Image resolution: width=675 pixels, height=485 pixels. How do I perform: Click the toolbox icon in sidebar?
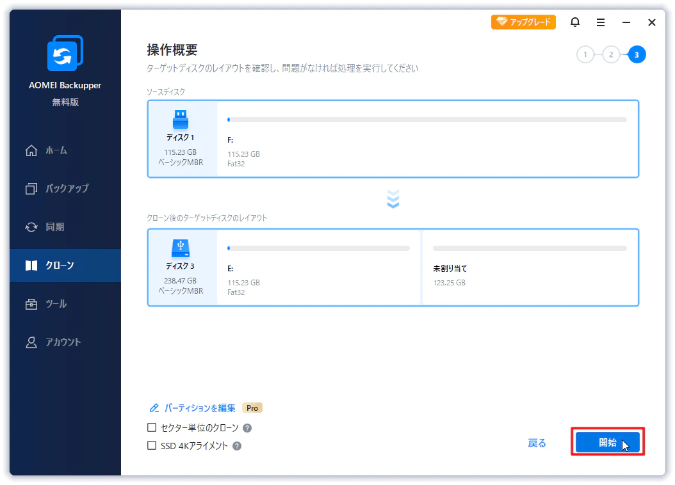pyautogui.click(x=31, y=304)
